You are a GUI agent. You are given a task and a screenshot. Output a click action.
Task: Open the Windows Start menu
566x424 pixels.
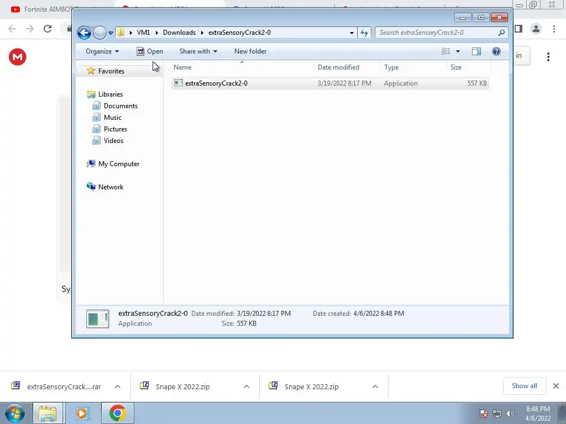point(15,413)
